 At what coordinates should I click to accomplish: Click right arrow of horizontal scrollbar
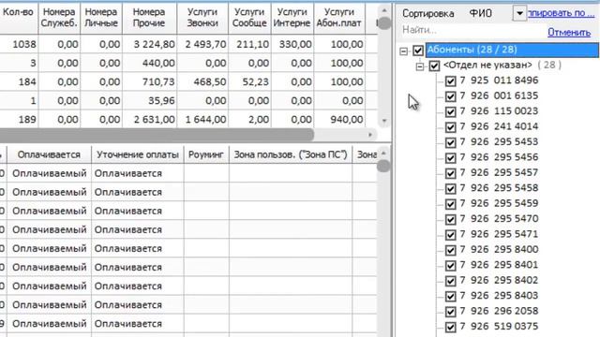click(370, 135)
